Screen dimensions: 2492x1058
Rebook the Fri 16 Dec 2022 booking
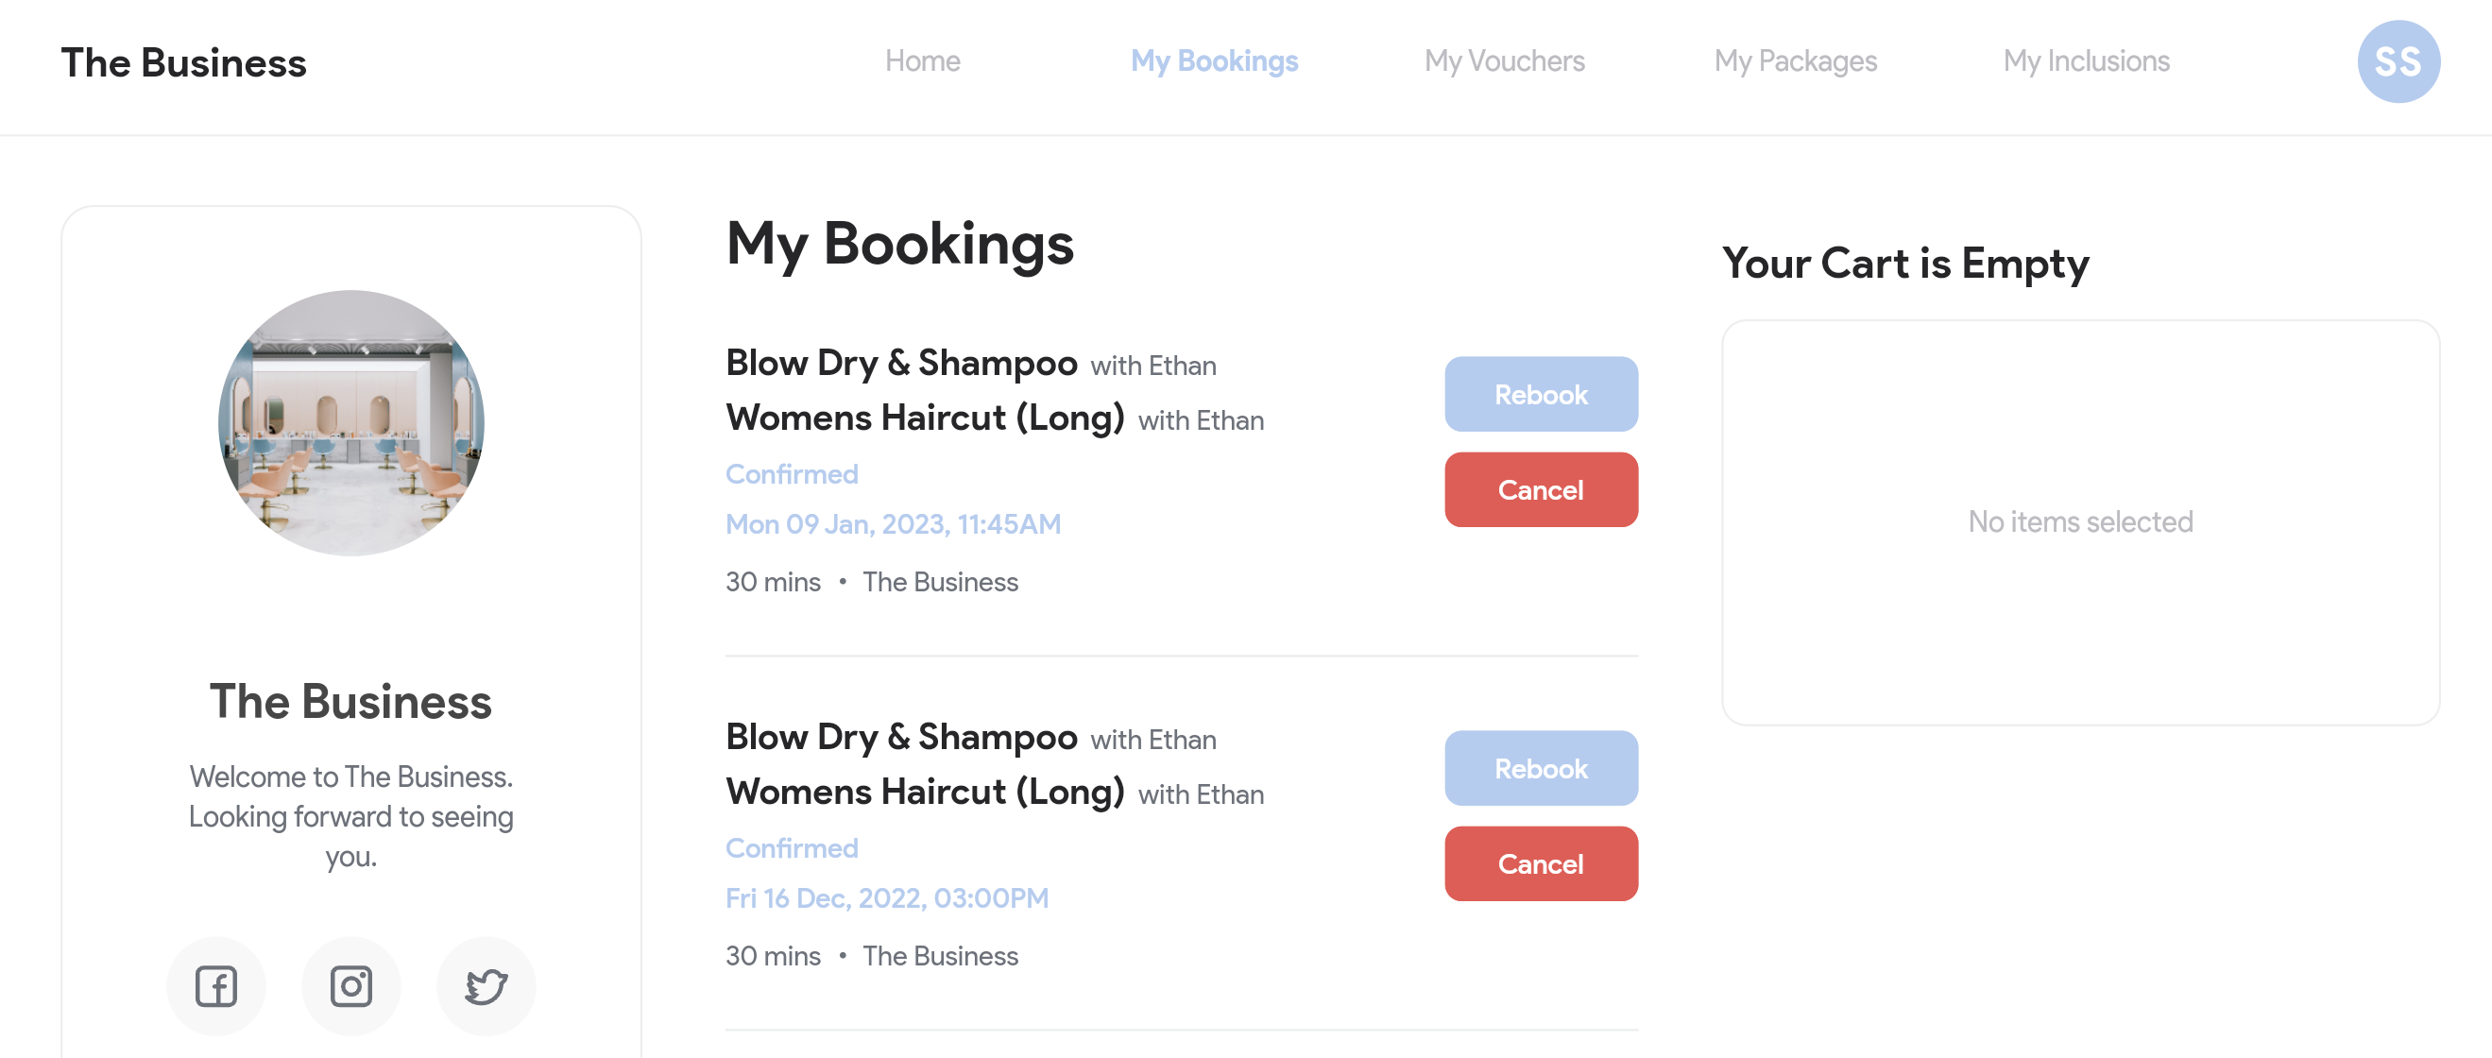coord(1541,768)
